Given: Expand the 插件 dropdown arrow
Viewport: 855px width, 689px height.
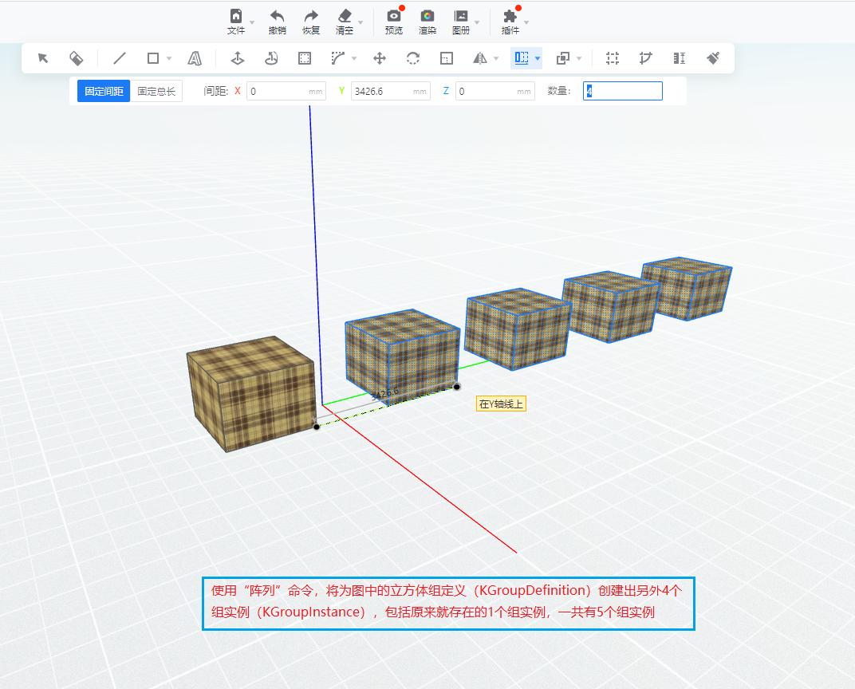Looking at the screenshot, I should click(526, 22).
